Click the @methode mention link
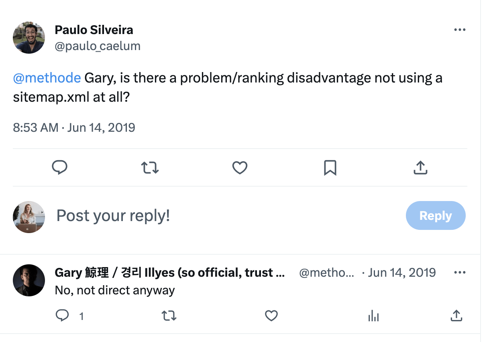The height and width of the screenshot is (342, 489). click(47, 78)
